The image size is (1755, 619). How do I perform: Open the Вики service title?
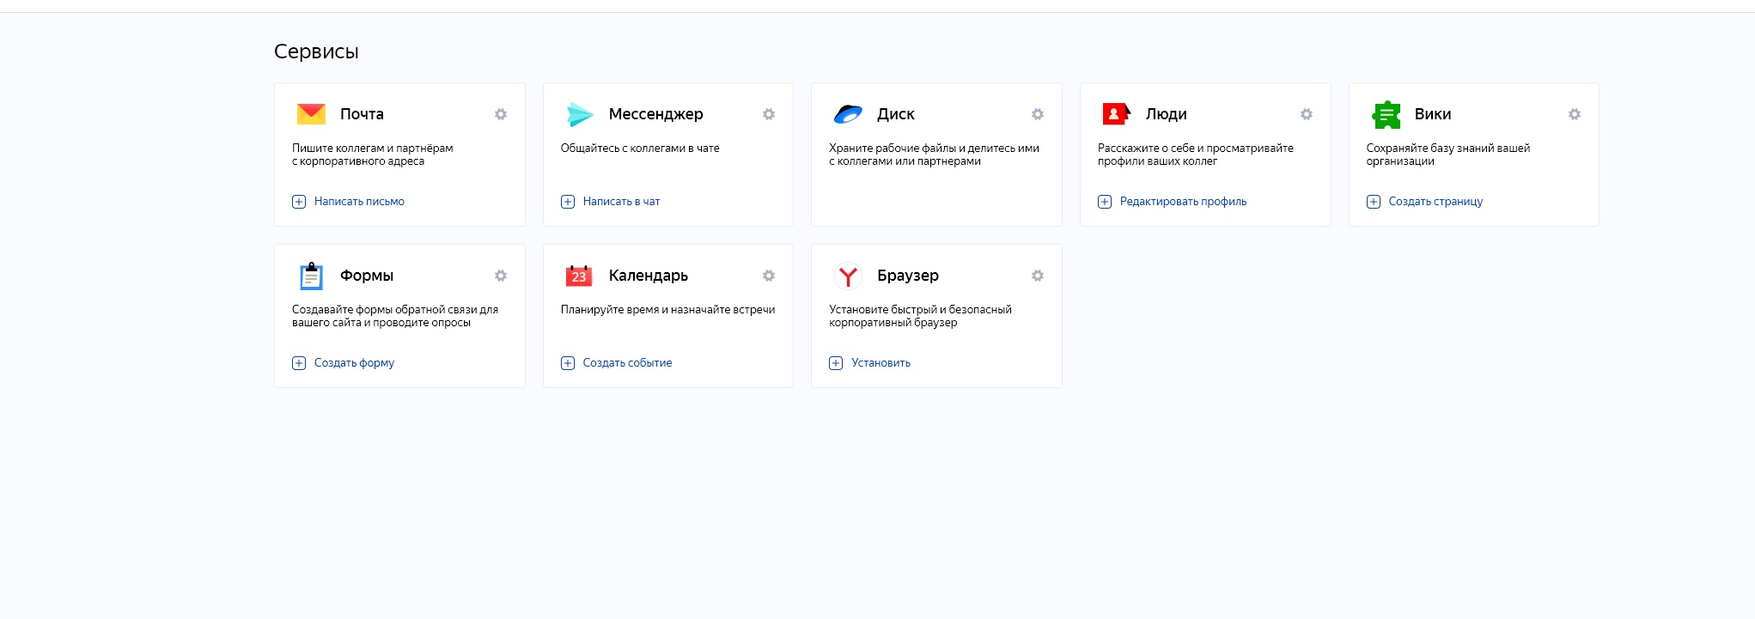1432,114
